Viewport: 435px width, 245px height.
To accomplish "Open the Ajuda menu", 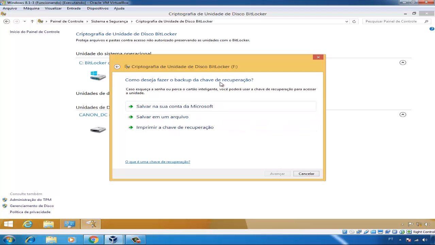I will tap(119, 8).
